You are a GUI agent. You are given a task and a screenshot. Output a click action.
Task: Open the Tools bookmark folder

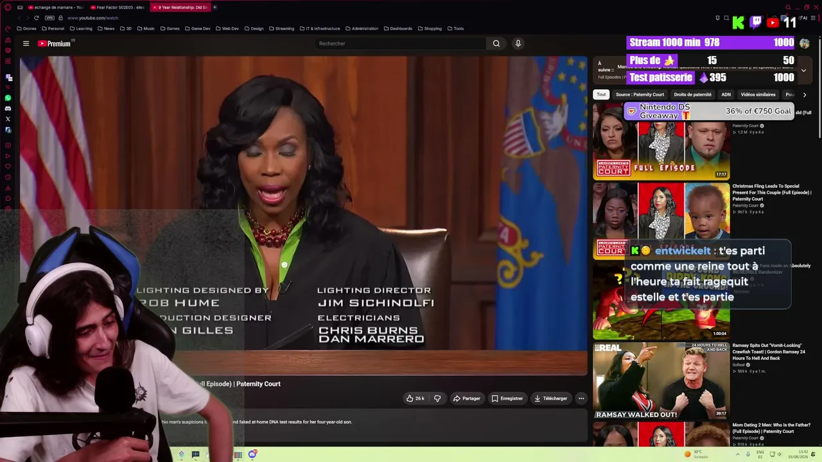tap(455, 28)
